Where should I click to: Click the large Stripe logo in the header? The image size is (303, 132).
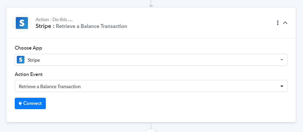[x=22, y=23]
